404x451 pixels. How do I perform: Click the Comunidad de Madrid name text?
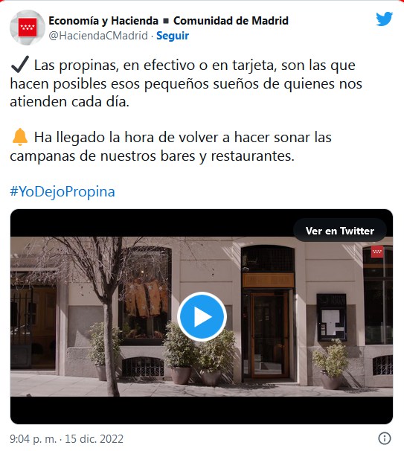click(x=231, y=21)
